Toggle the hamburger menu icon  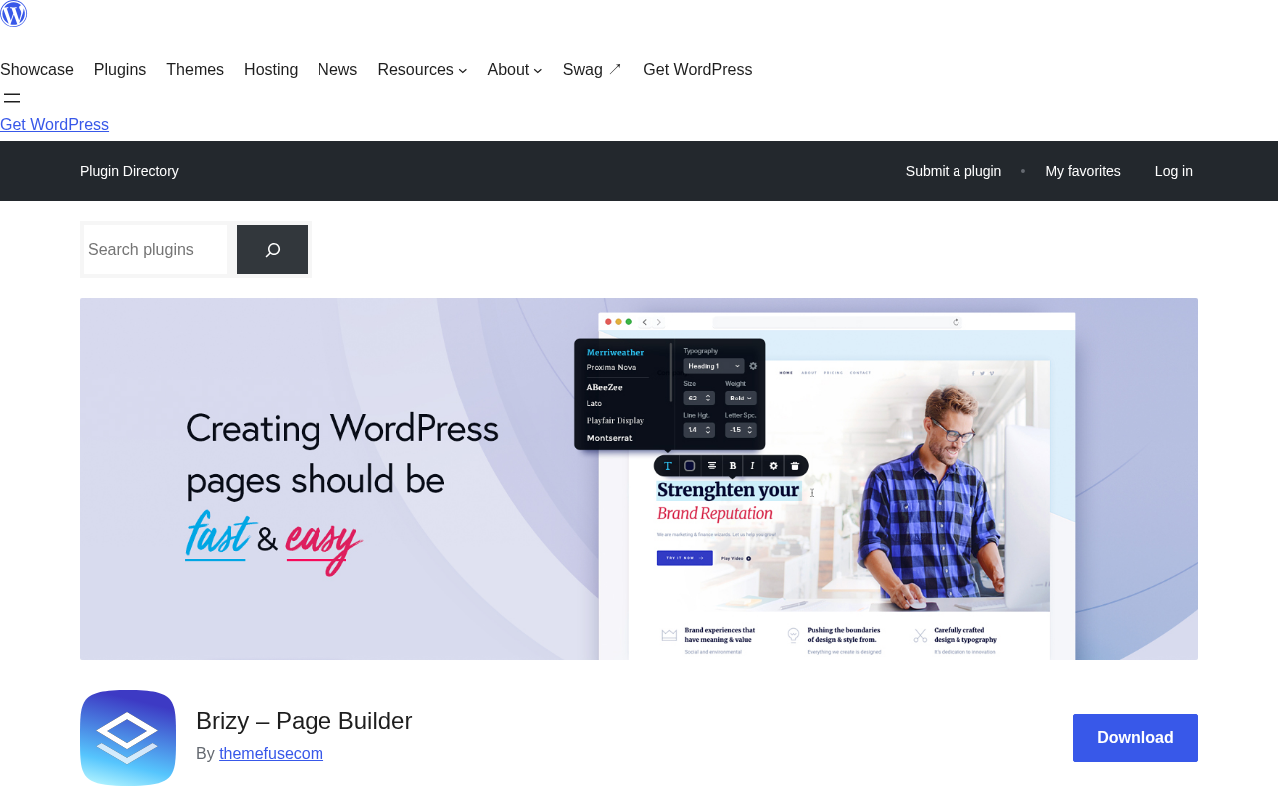tap(12, 98)
